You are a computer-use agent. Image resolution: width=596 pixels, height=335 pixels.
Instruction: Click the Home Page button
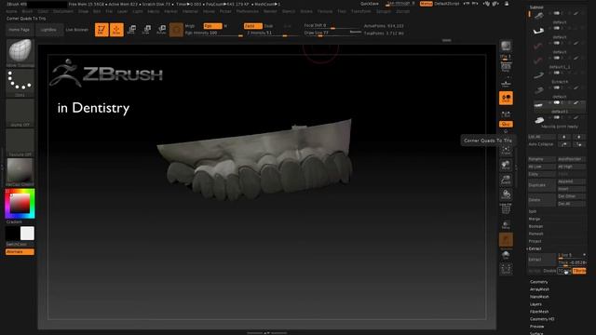pos(19,30)
